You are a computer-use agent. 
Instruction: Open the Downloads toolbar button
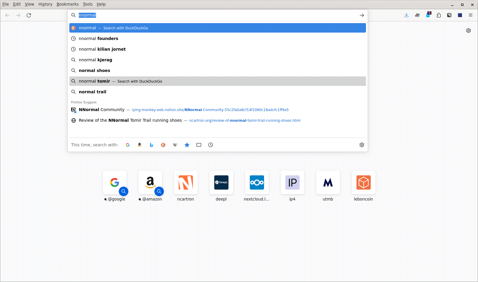(407, 15)
